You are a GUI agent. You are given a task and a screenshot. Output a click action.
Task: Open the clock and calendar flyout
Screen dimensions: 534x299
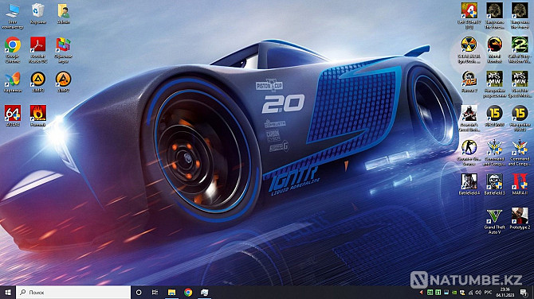click(x=505, y=292)
